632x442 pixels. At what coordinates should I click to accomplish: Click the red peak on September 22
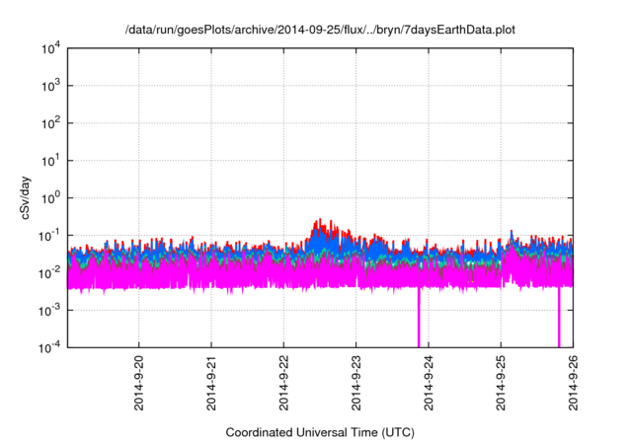click(x=320, y=221)
